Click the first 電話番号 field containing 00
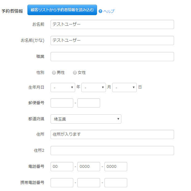191x191 pixels. tap(62, 167)
